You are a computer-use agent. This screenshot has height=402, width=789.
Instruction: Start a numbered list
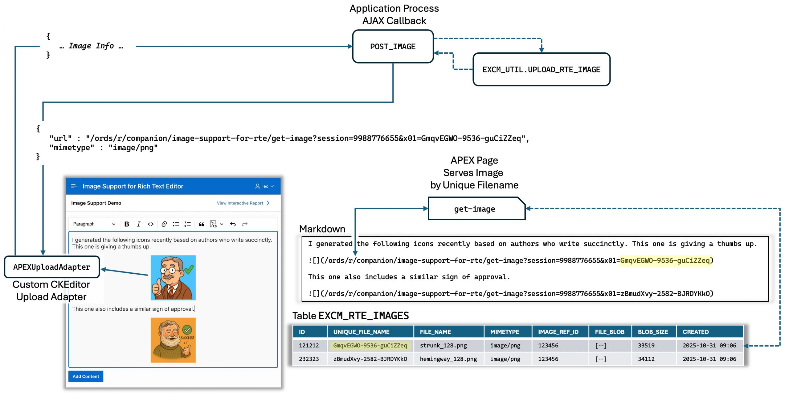click(x=188, y=224)
